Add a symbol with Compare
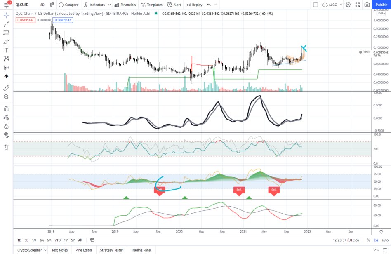Image resolution: width=391 pixels, height=254 pixels. click(x=68, y=5)
